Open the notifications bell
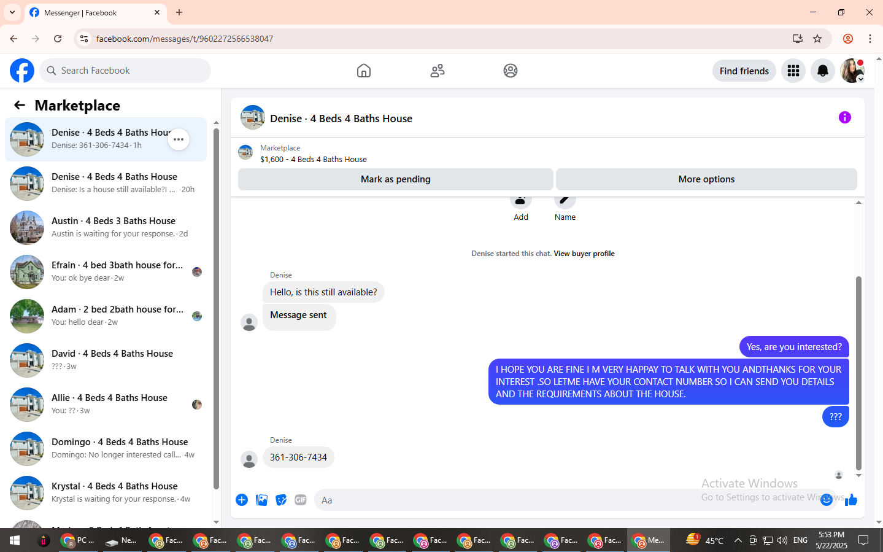The image size is (883, 552). click(823, 71)
